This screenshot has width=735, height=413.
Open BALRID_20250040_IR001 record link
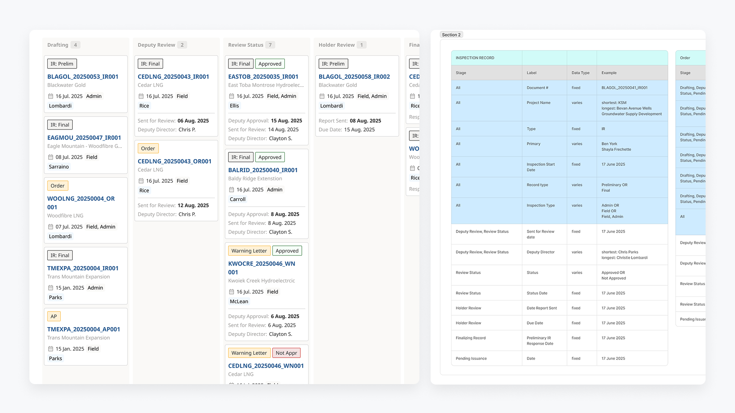click(x=263, y=170)
